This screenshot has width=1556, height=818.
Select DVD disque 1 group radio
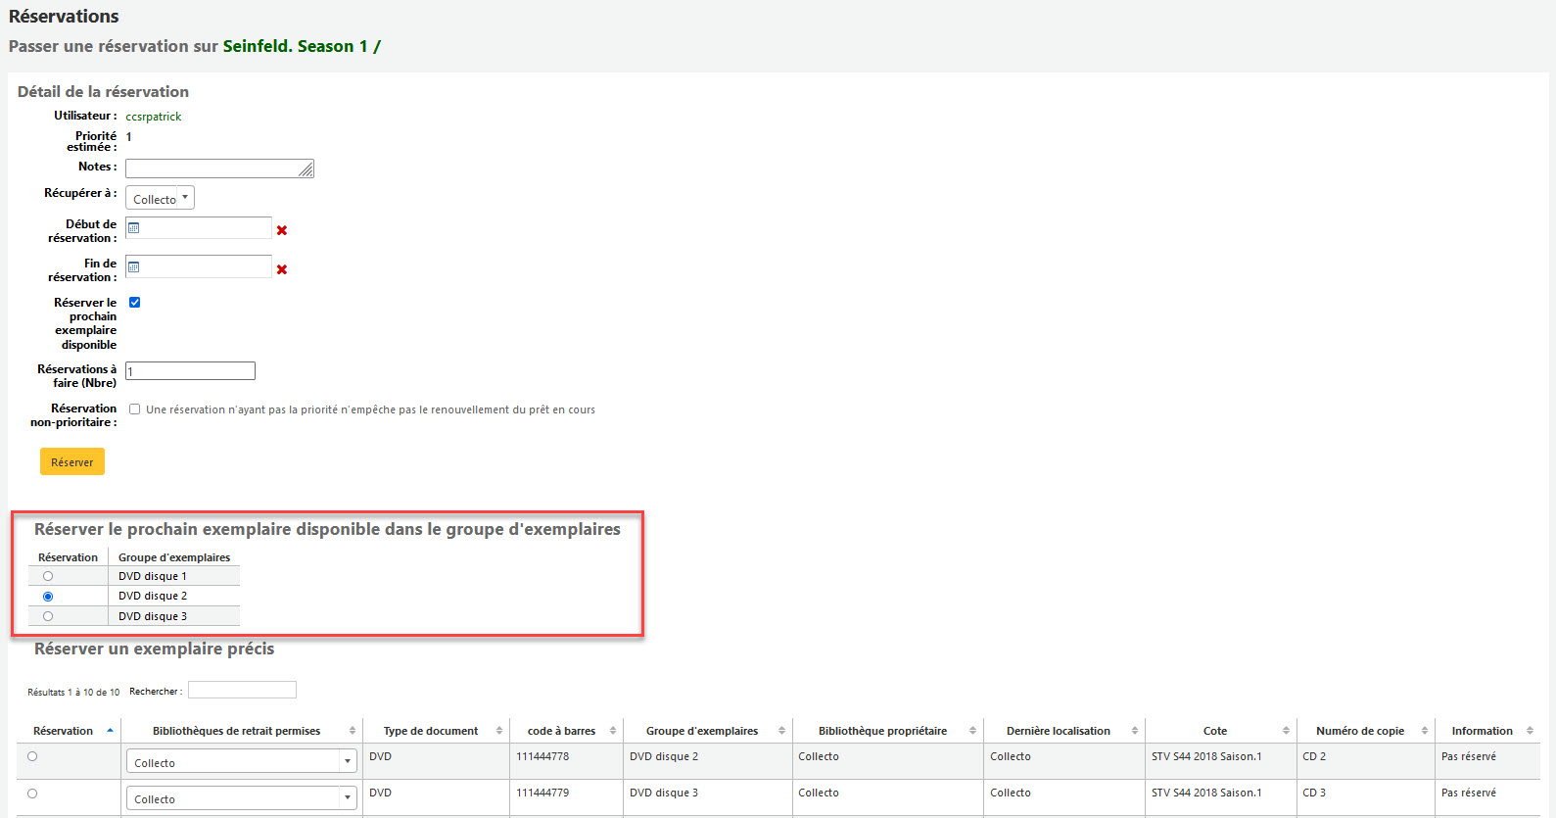48,576
